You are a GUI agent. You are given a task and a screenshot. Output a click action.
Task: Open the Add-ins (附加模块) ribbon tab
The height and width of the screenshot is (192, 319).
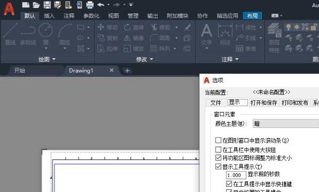coord(177,15)
